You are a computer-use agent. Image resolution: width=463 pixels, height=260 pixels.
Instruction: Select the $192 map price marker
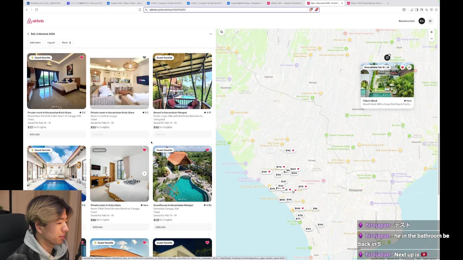(290, 151)
